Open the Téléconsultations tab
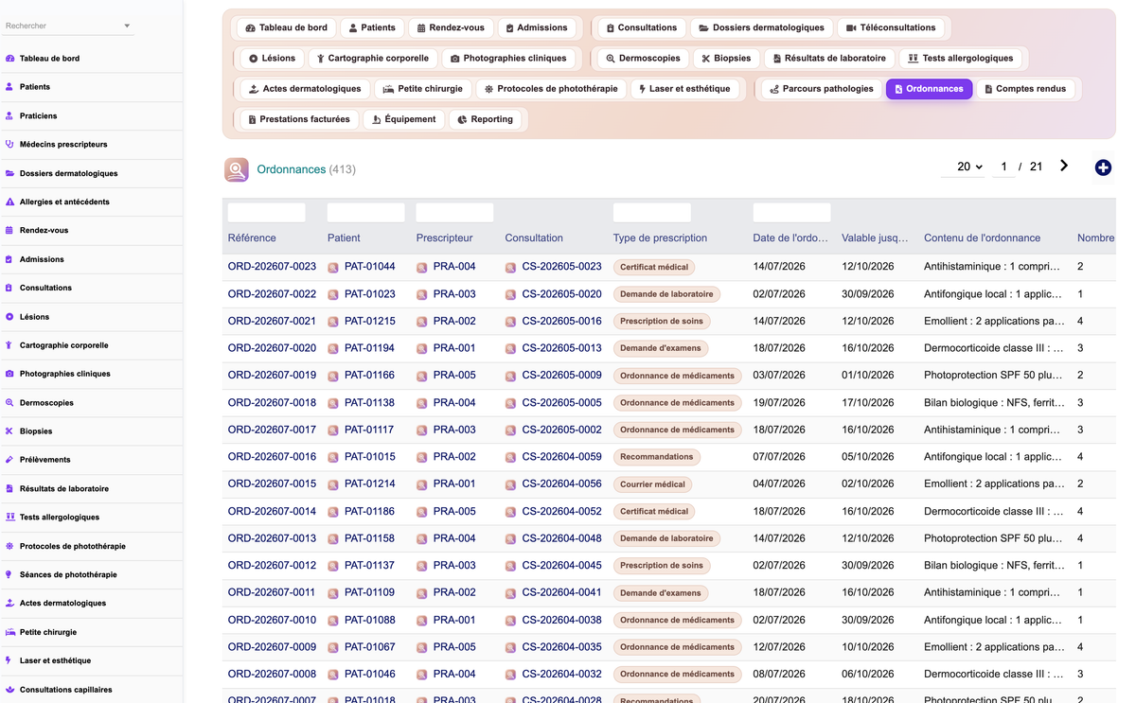This screenshot has height=703, width=1136. 891,27
